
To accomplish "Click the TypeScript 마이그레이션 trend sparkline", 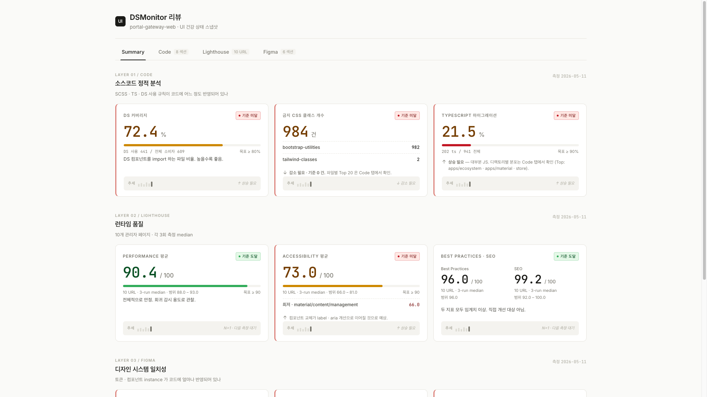I will coord(463,184).
